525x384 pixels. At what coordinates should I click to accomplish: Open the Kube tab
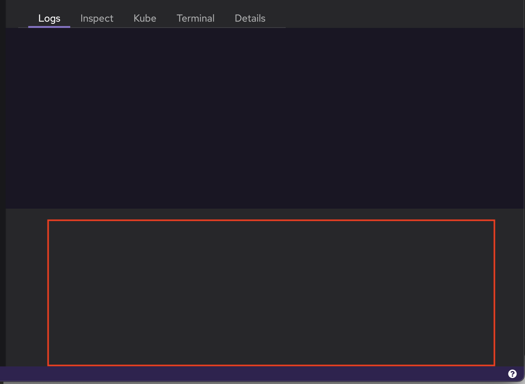(x=145, y=19)
